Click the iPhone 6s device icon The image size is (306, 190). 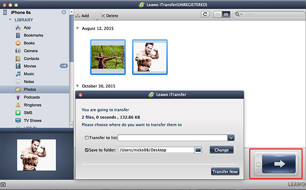pyautogui.click(x=5, y=12)
